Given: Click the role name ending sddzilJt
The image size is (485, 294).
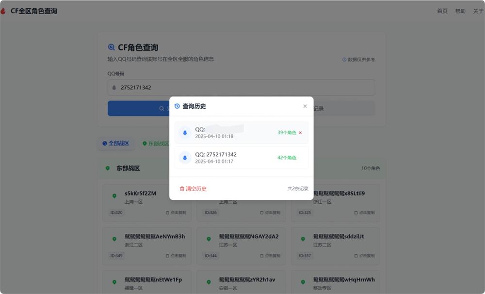Looking at the screenshot, I should pyautogui.click(x=339, y=236).
